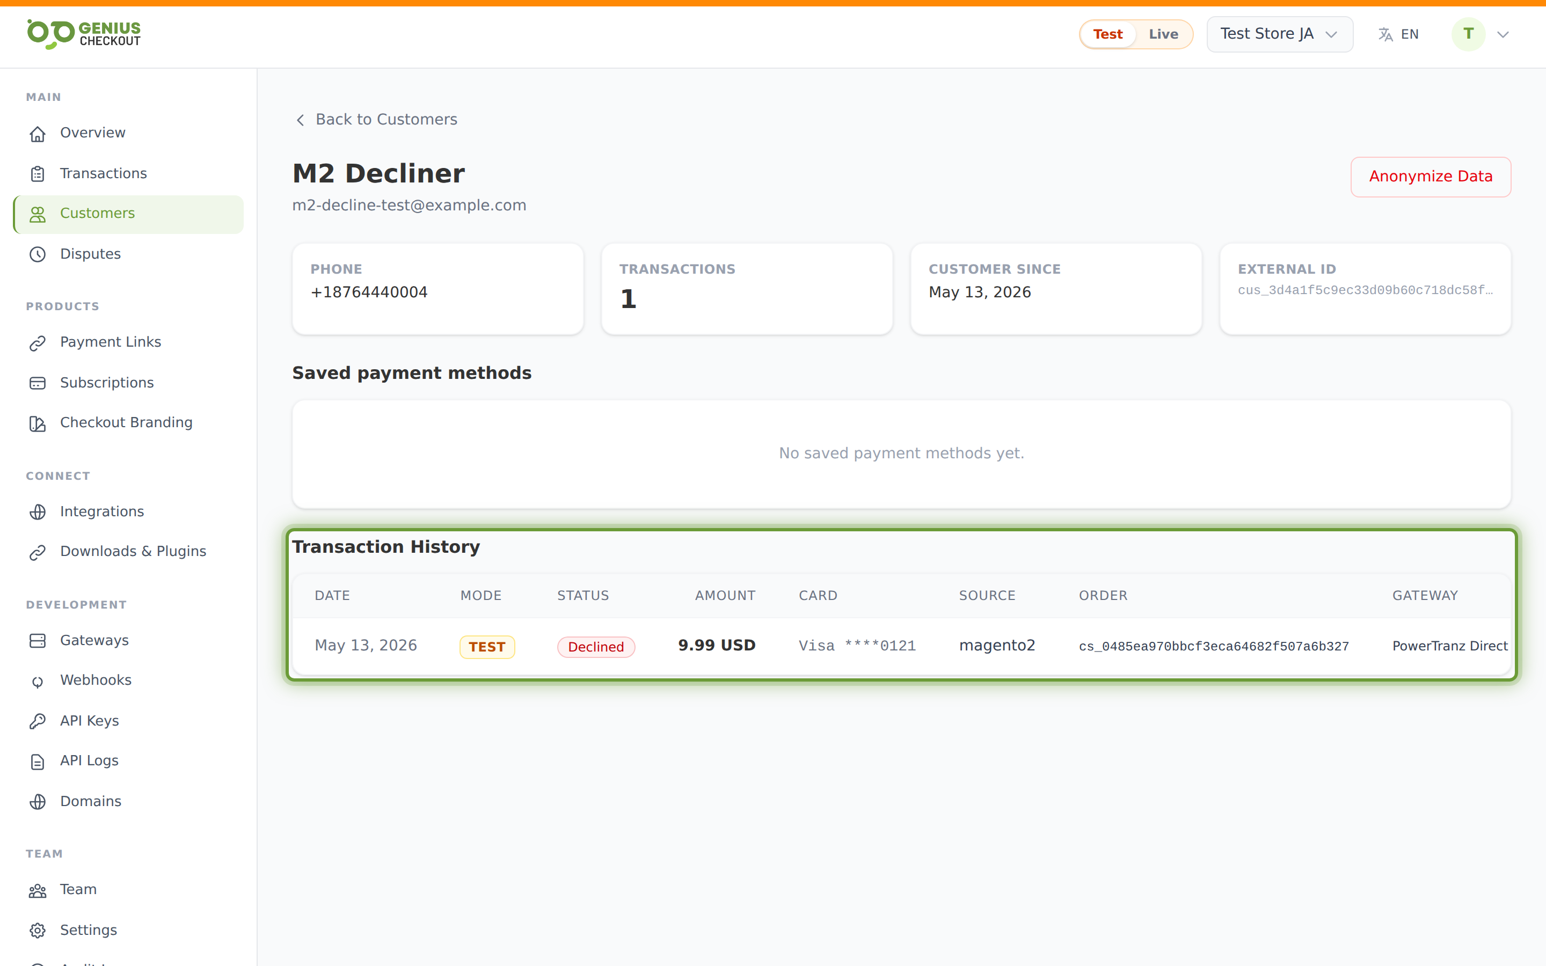Click the Disputes clock icon
This screenshot has width=1546, height=966.
tap(38, 254)
